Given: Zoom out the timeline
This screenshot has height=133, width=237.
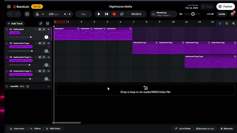Looking at the screenshot, I should 227,23.
